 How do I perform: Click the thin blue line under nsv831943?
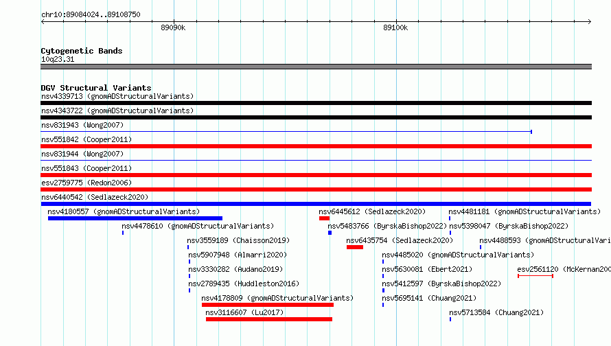pos(286,132)
